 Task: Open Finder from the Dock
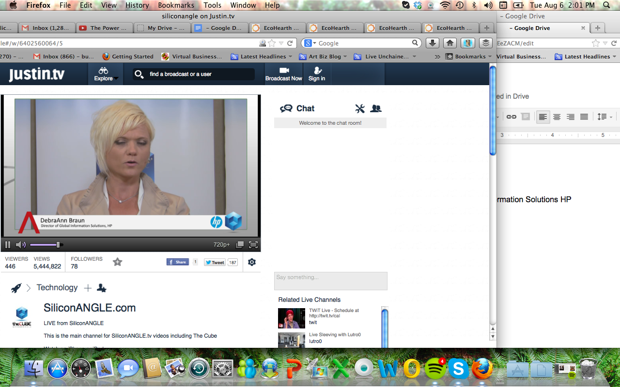[34, 369]
